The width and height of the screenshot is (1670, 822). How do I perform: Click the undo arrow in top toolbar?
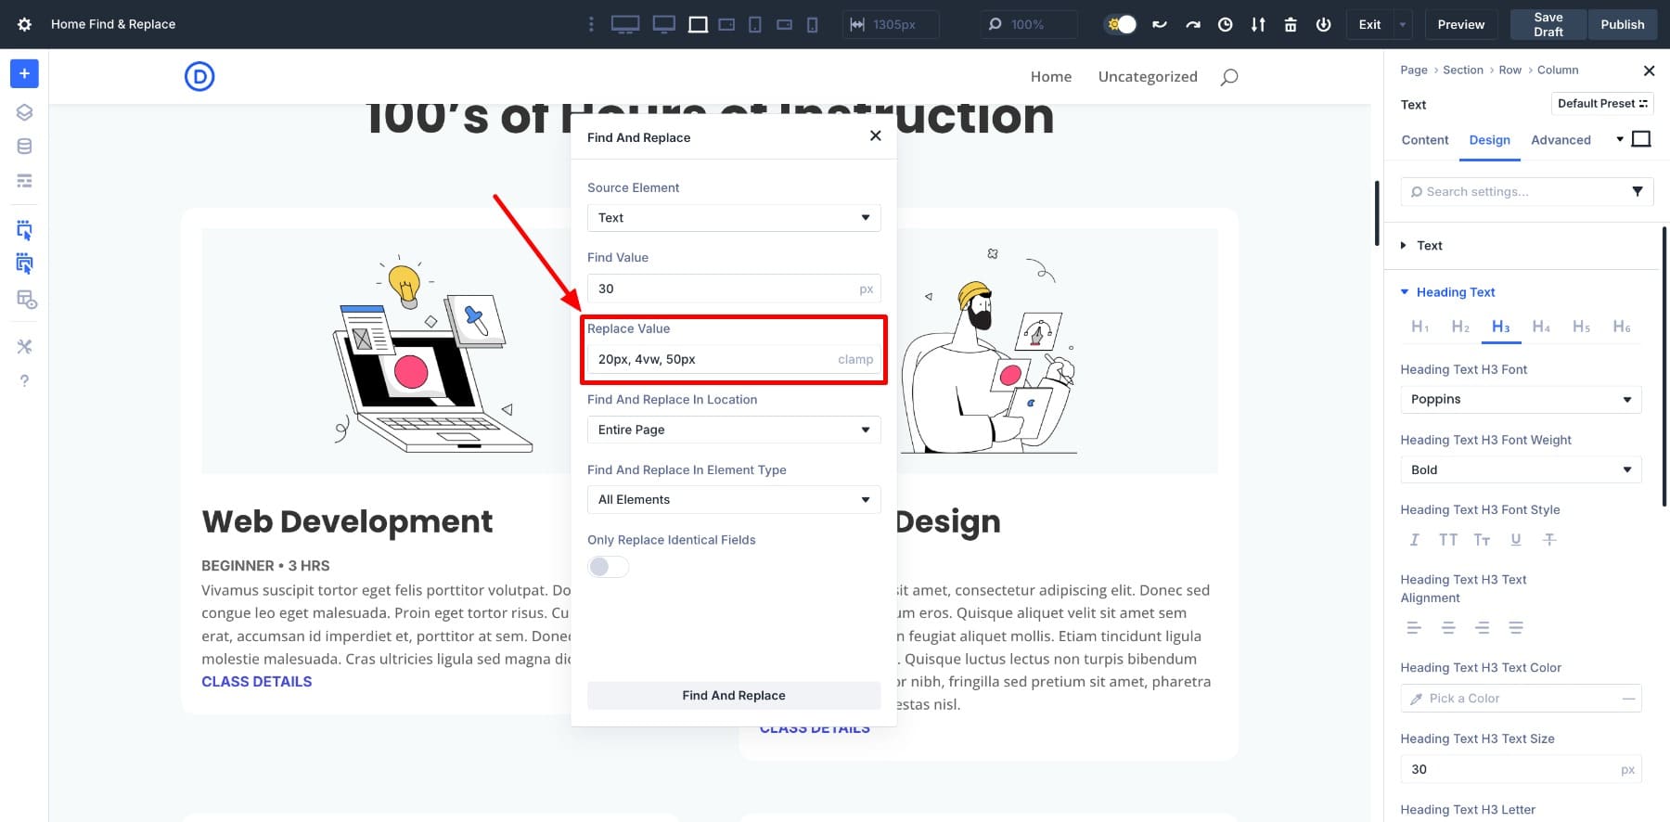coord(1159,25)
